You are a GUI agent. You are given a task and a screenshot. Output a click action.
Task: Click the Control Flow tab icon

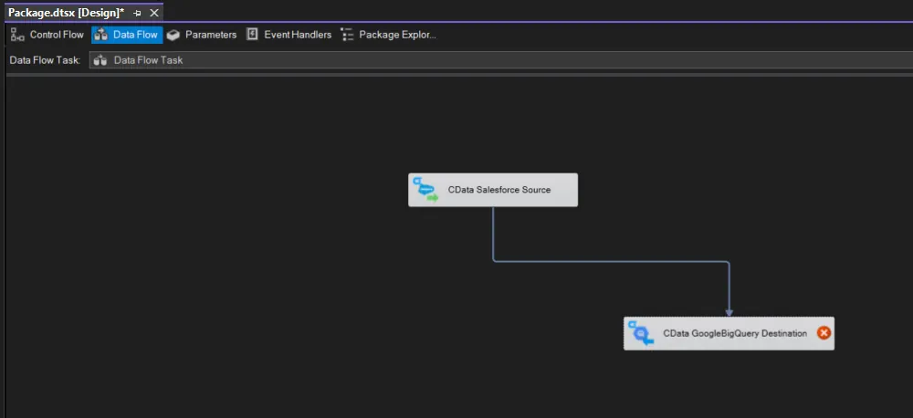[x=17, y=35]
